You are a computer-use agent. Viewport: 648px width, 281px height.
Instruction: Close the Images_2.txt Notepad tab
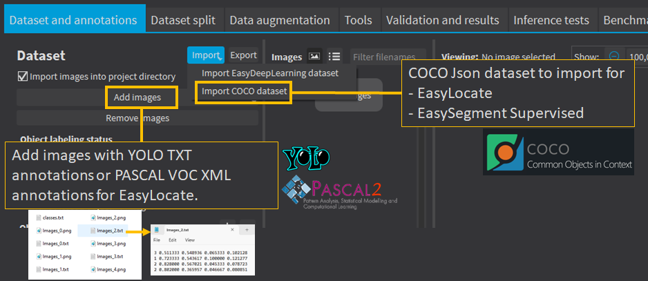click(232, 230)
